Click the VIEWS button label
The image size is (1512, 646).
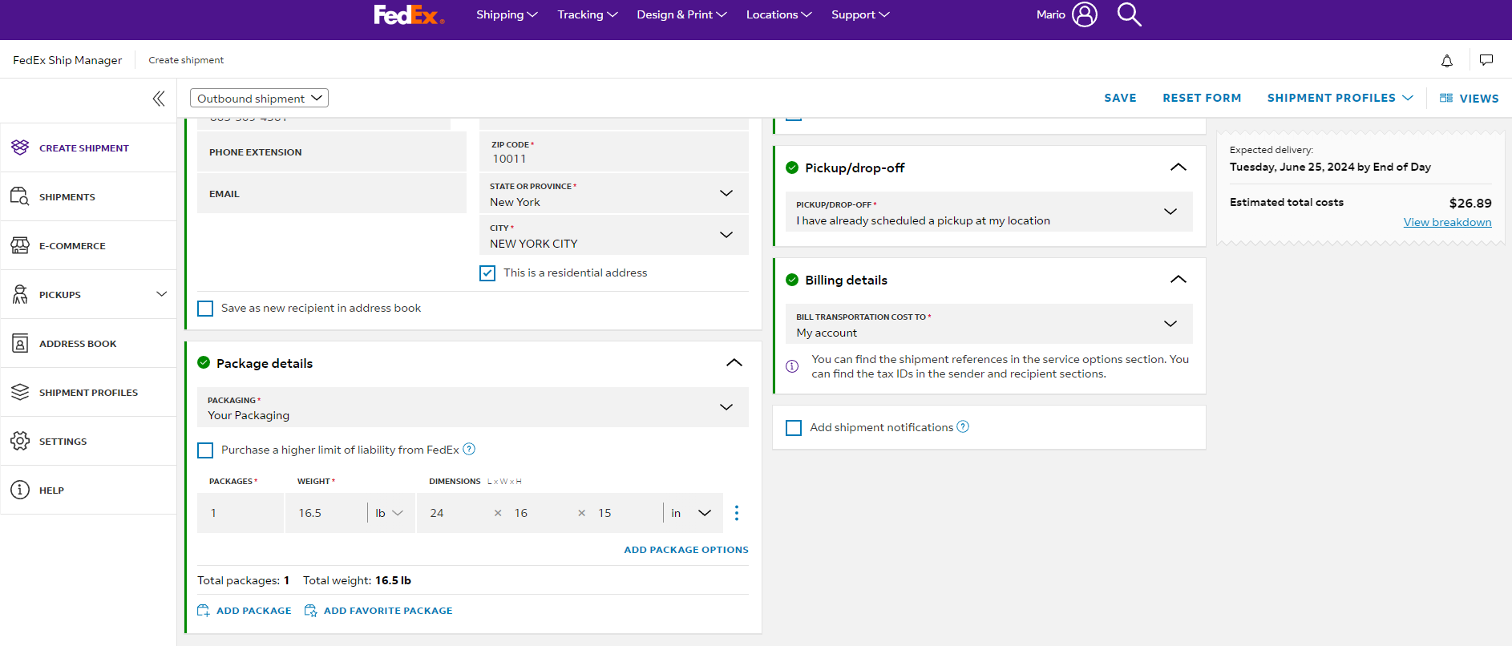[x=1479, y=99]
